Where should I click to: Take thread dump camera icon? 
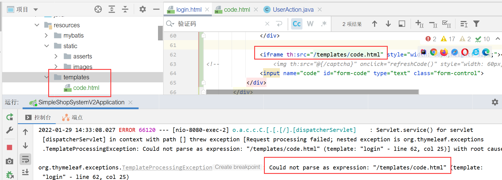[9, 161]
